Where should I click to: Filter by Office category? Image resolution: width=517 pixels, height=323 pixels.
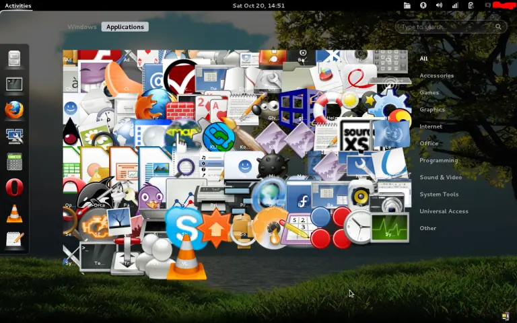click(x=429, y=143)
